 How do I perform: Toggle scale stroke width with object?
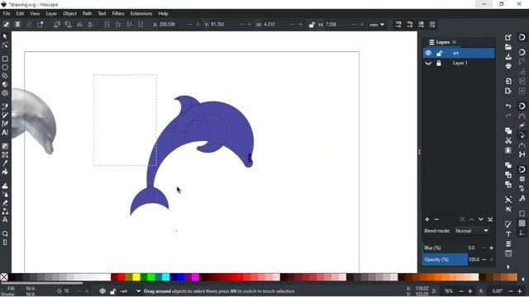click(398, 24)
